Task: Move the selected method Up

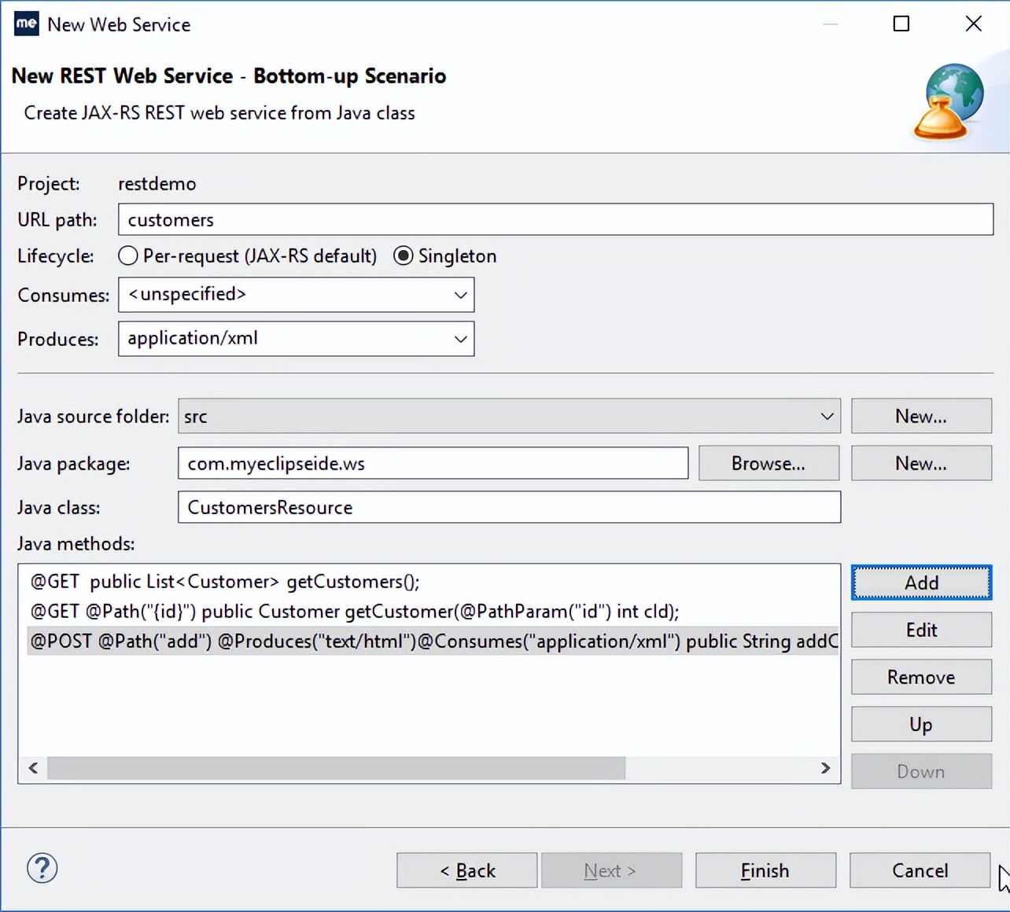Action: pyautogui.click(x=920, y=724)
